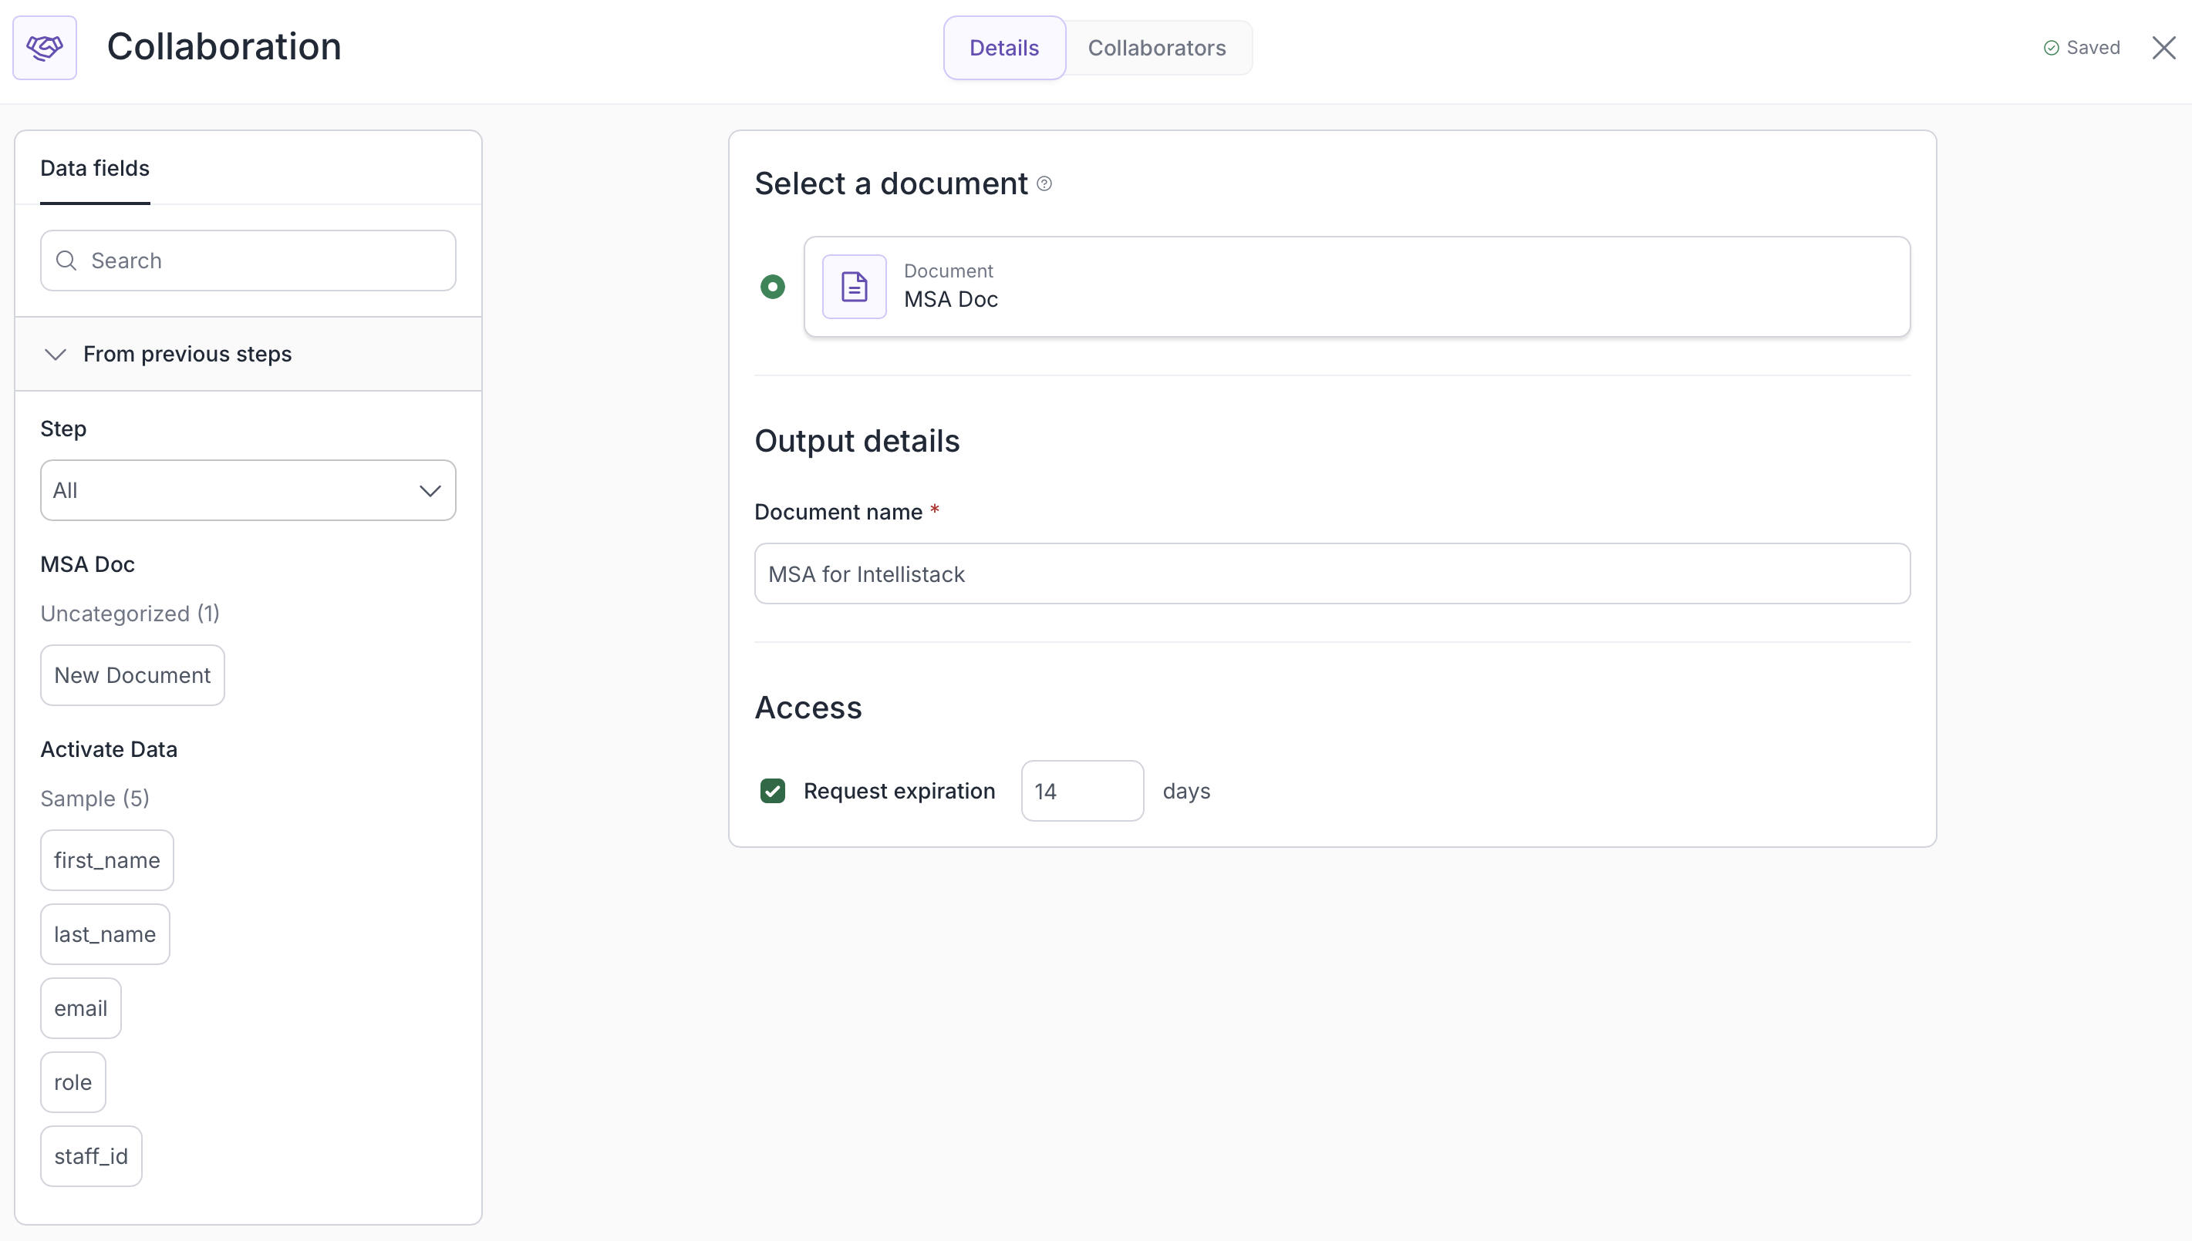Screen dimensions: 2192x1241
Task: Click the Step dropdown chevron arrow
Action: [x=430, y=491]
